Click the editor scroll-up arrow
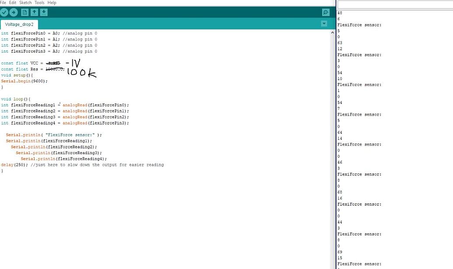The height and width of the screenshot is (269, 453). pos(333,33)
